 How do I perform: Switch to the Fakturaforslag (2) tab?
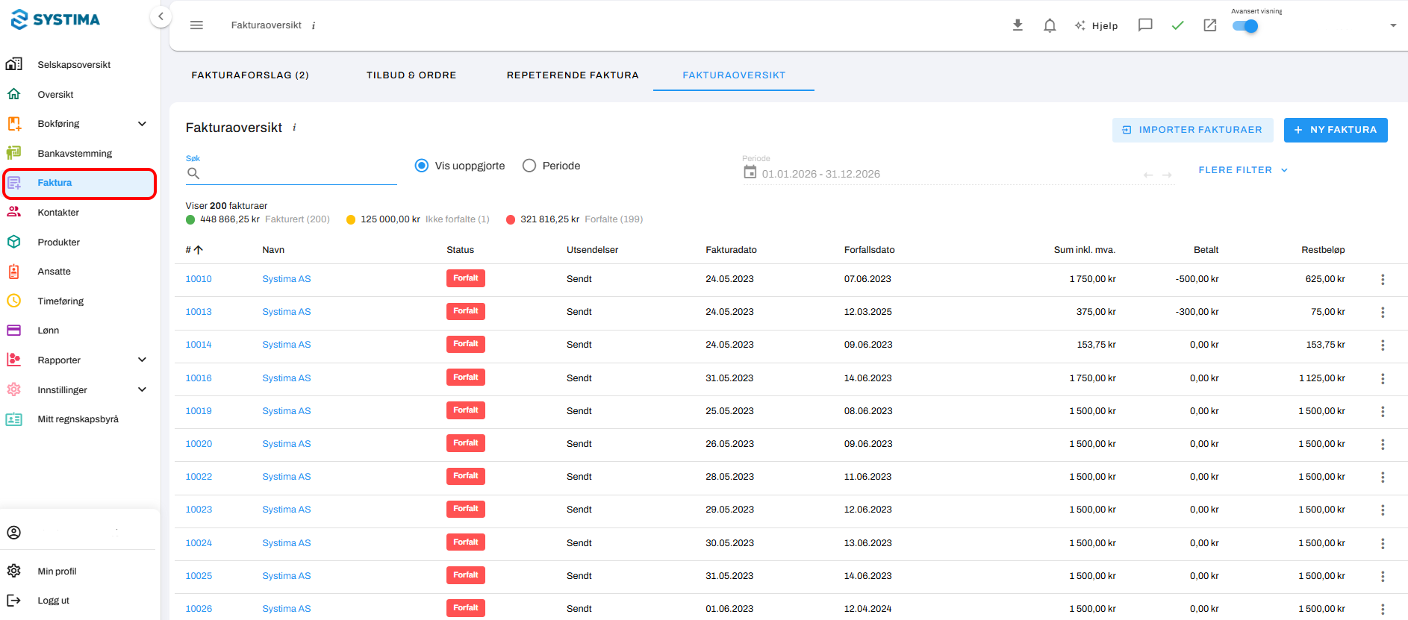pyautogui.click(x=250, y=75)
